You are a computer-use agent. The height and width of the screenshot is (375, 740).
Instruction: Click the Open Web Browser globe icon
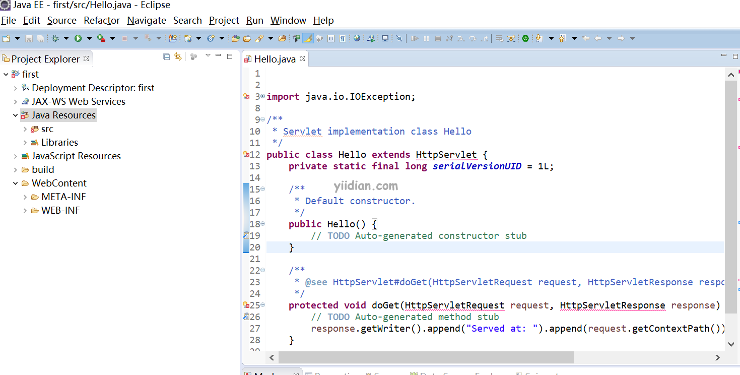(357, 38)
